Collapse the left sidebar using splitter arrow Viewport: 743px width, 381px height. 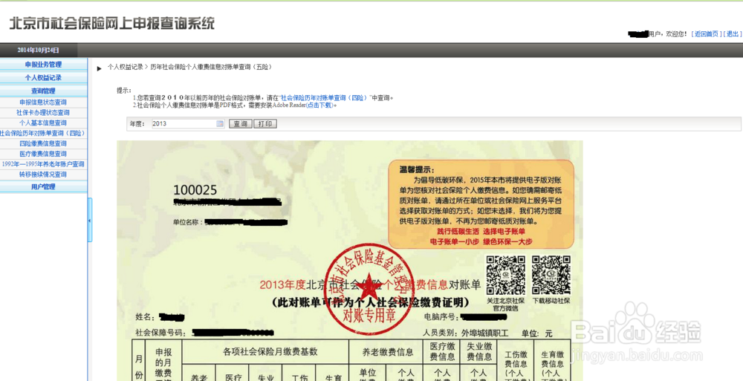click(90, 221)
